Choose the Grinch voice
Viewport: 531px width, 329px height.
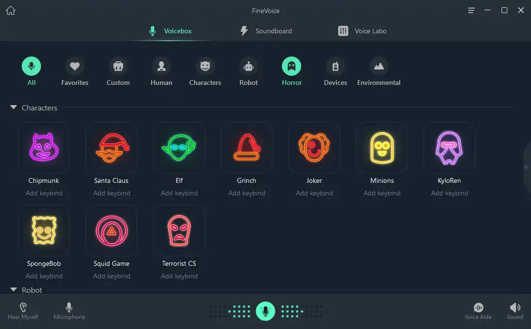pos(247,148)
